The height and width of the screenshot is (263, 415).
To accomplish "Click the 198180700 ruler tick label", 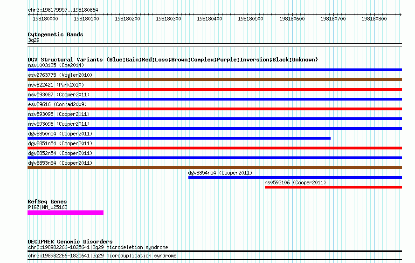I will click(333, 19).
